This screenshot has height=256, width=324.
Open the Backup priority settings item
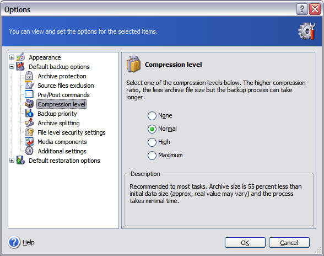tap(57, 114)
